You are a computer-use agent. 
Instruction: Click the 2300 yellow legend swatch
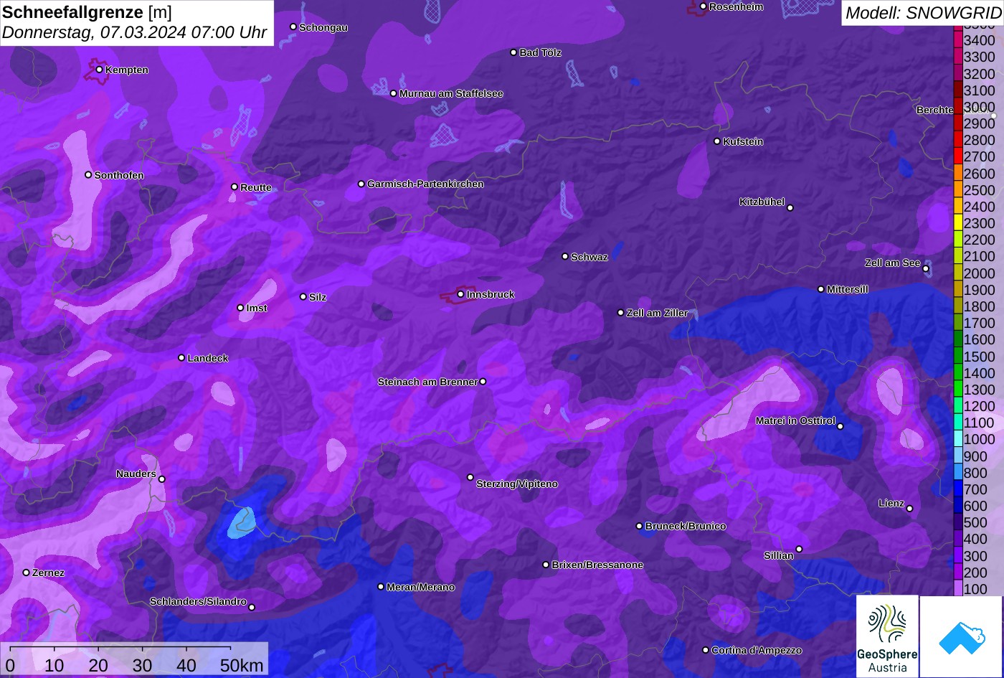[957, 223]
